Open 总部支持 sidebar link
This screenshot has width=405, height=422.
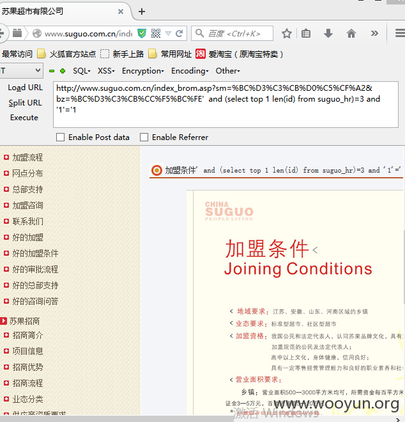click(27, 189)
